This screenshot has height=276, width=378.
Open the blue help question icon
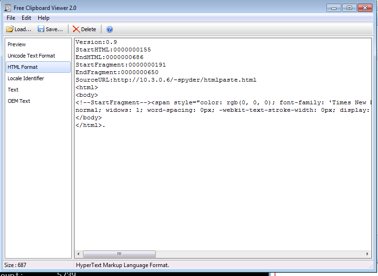coord(109,29)
